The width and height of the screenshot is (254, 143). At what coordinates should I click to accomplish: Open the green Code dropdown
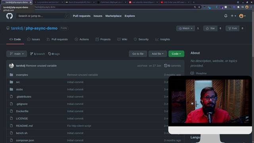[x=176, y=54]
